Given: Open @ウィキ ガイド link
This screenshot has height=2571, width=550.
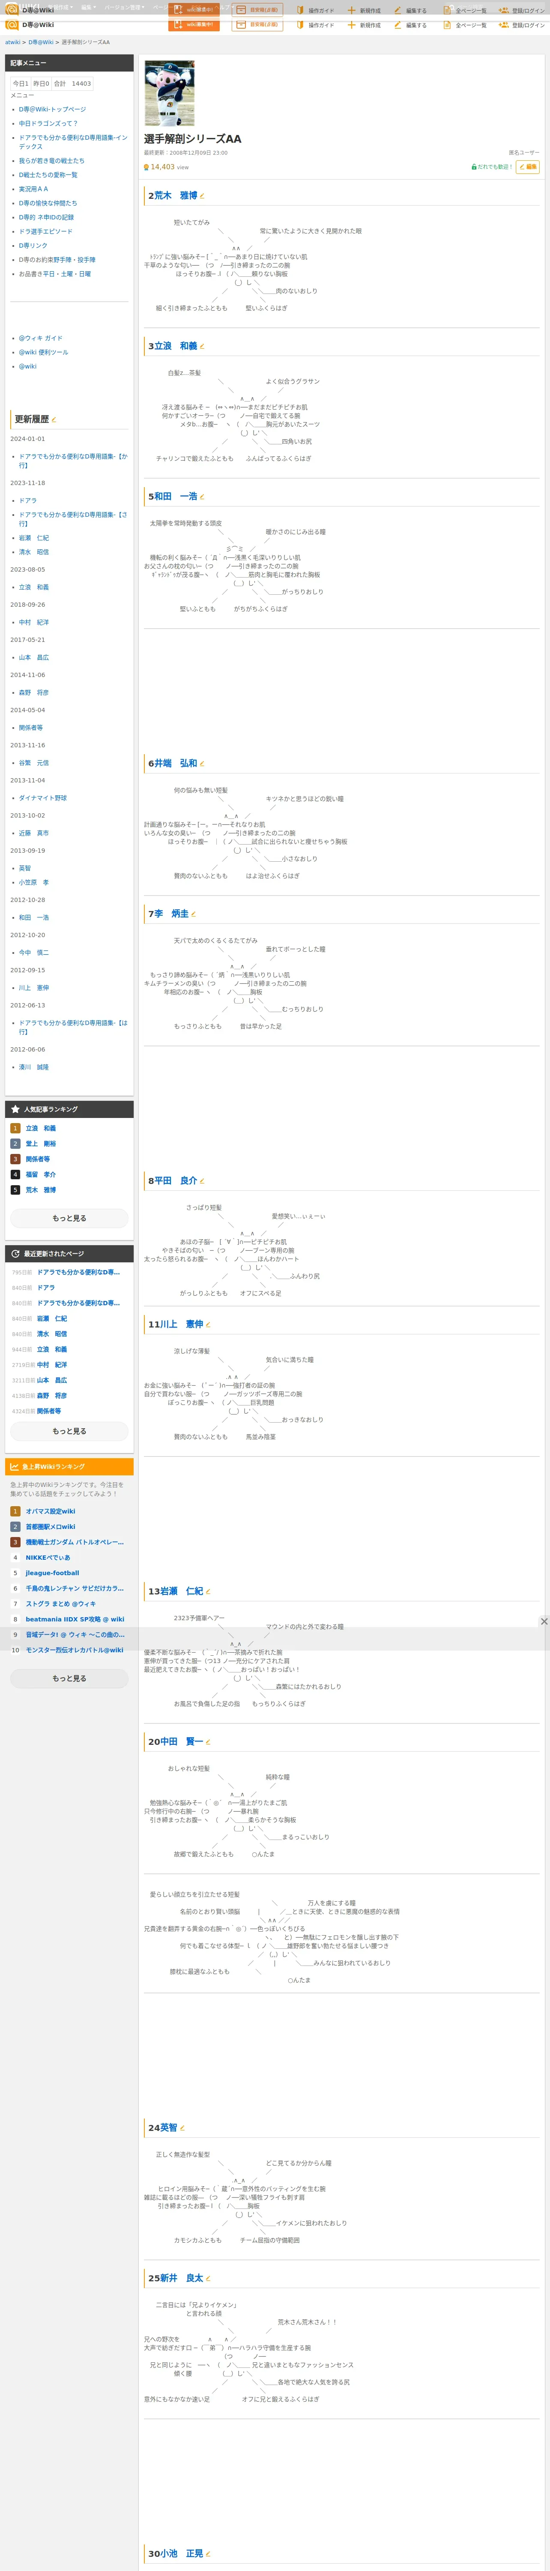Looking at the screenshot, I should click(41, 339).
